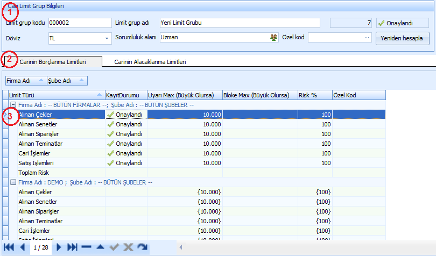This screenshot has width=436, height=256.
Task: Click the Bloke Max (Büyük Olursa) header
Action: [x=260, y=95]
